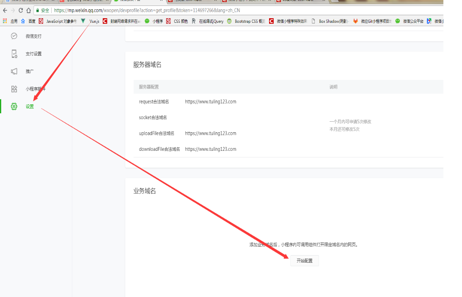Viewport: 462px width, 297px height.
Task: Open the 封装网络请求 bookmark
Action: (x=122, y=21)
